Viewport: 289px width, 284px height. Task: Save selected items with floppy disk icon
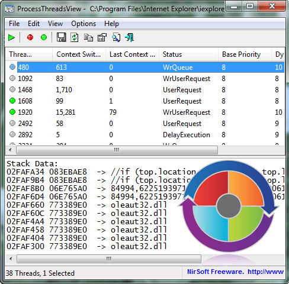61,37
